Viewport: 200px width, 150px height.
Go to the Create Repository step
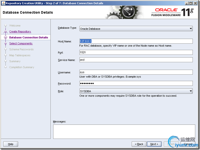[20, 31]
